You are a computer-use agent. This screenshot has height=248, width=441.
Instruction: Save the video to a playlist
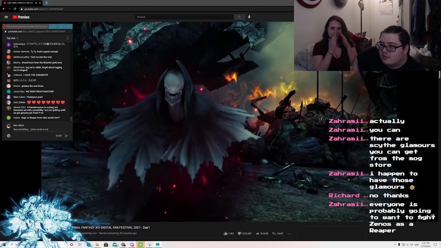pos(278,234)
